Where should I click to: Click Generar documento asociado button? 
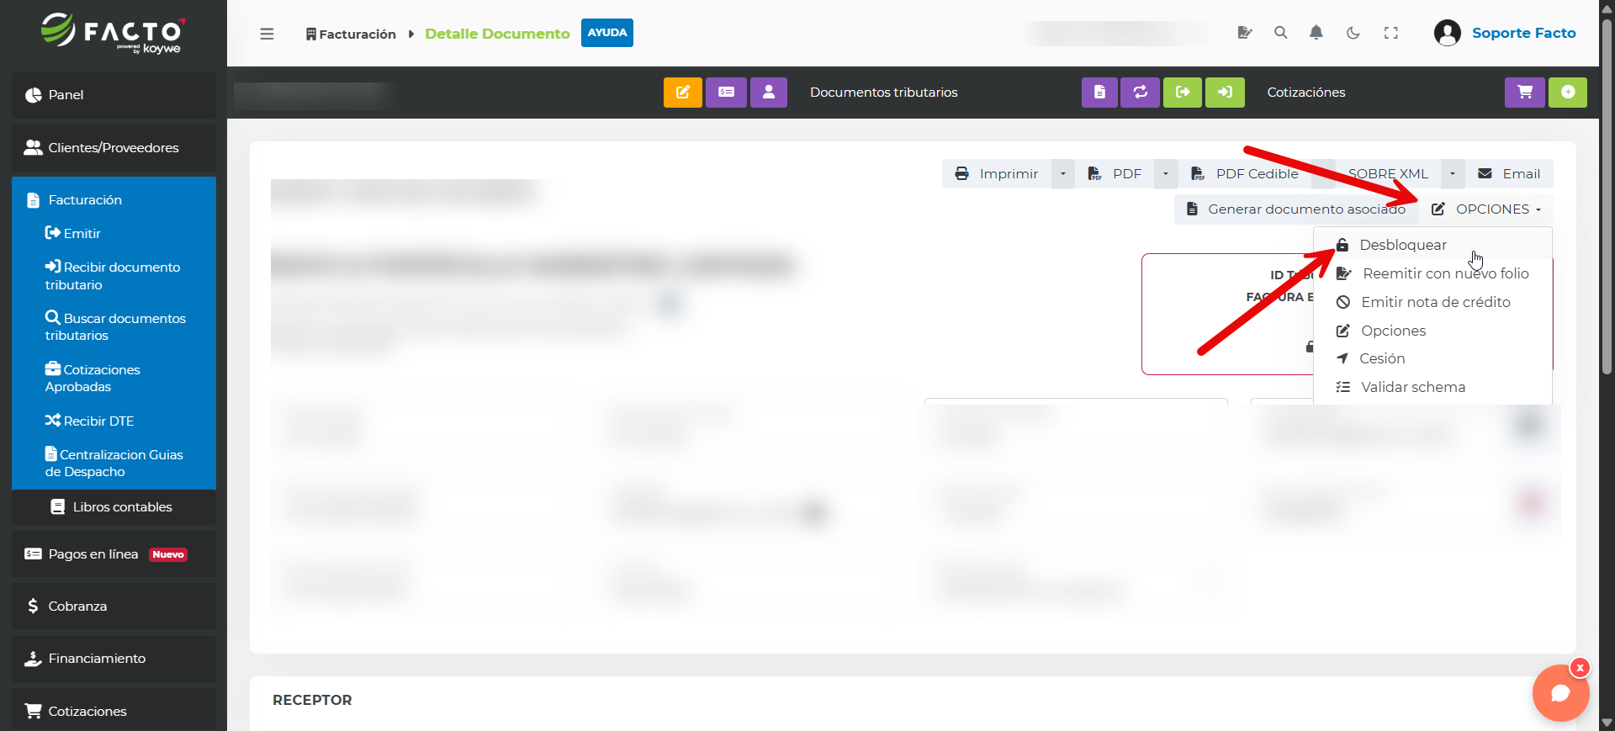click(1296, 209)
